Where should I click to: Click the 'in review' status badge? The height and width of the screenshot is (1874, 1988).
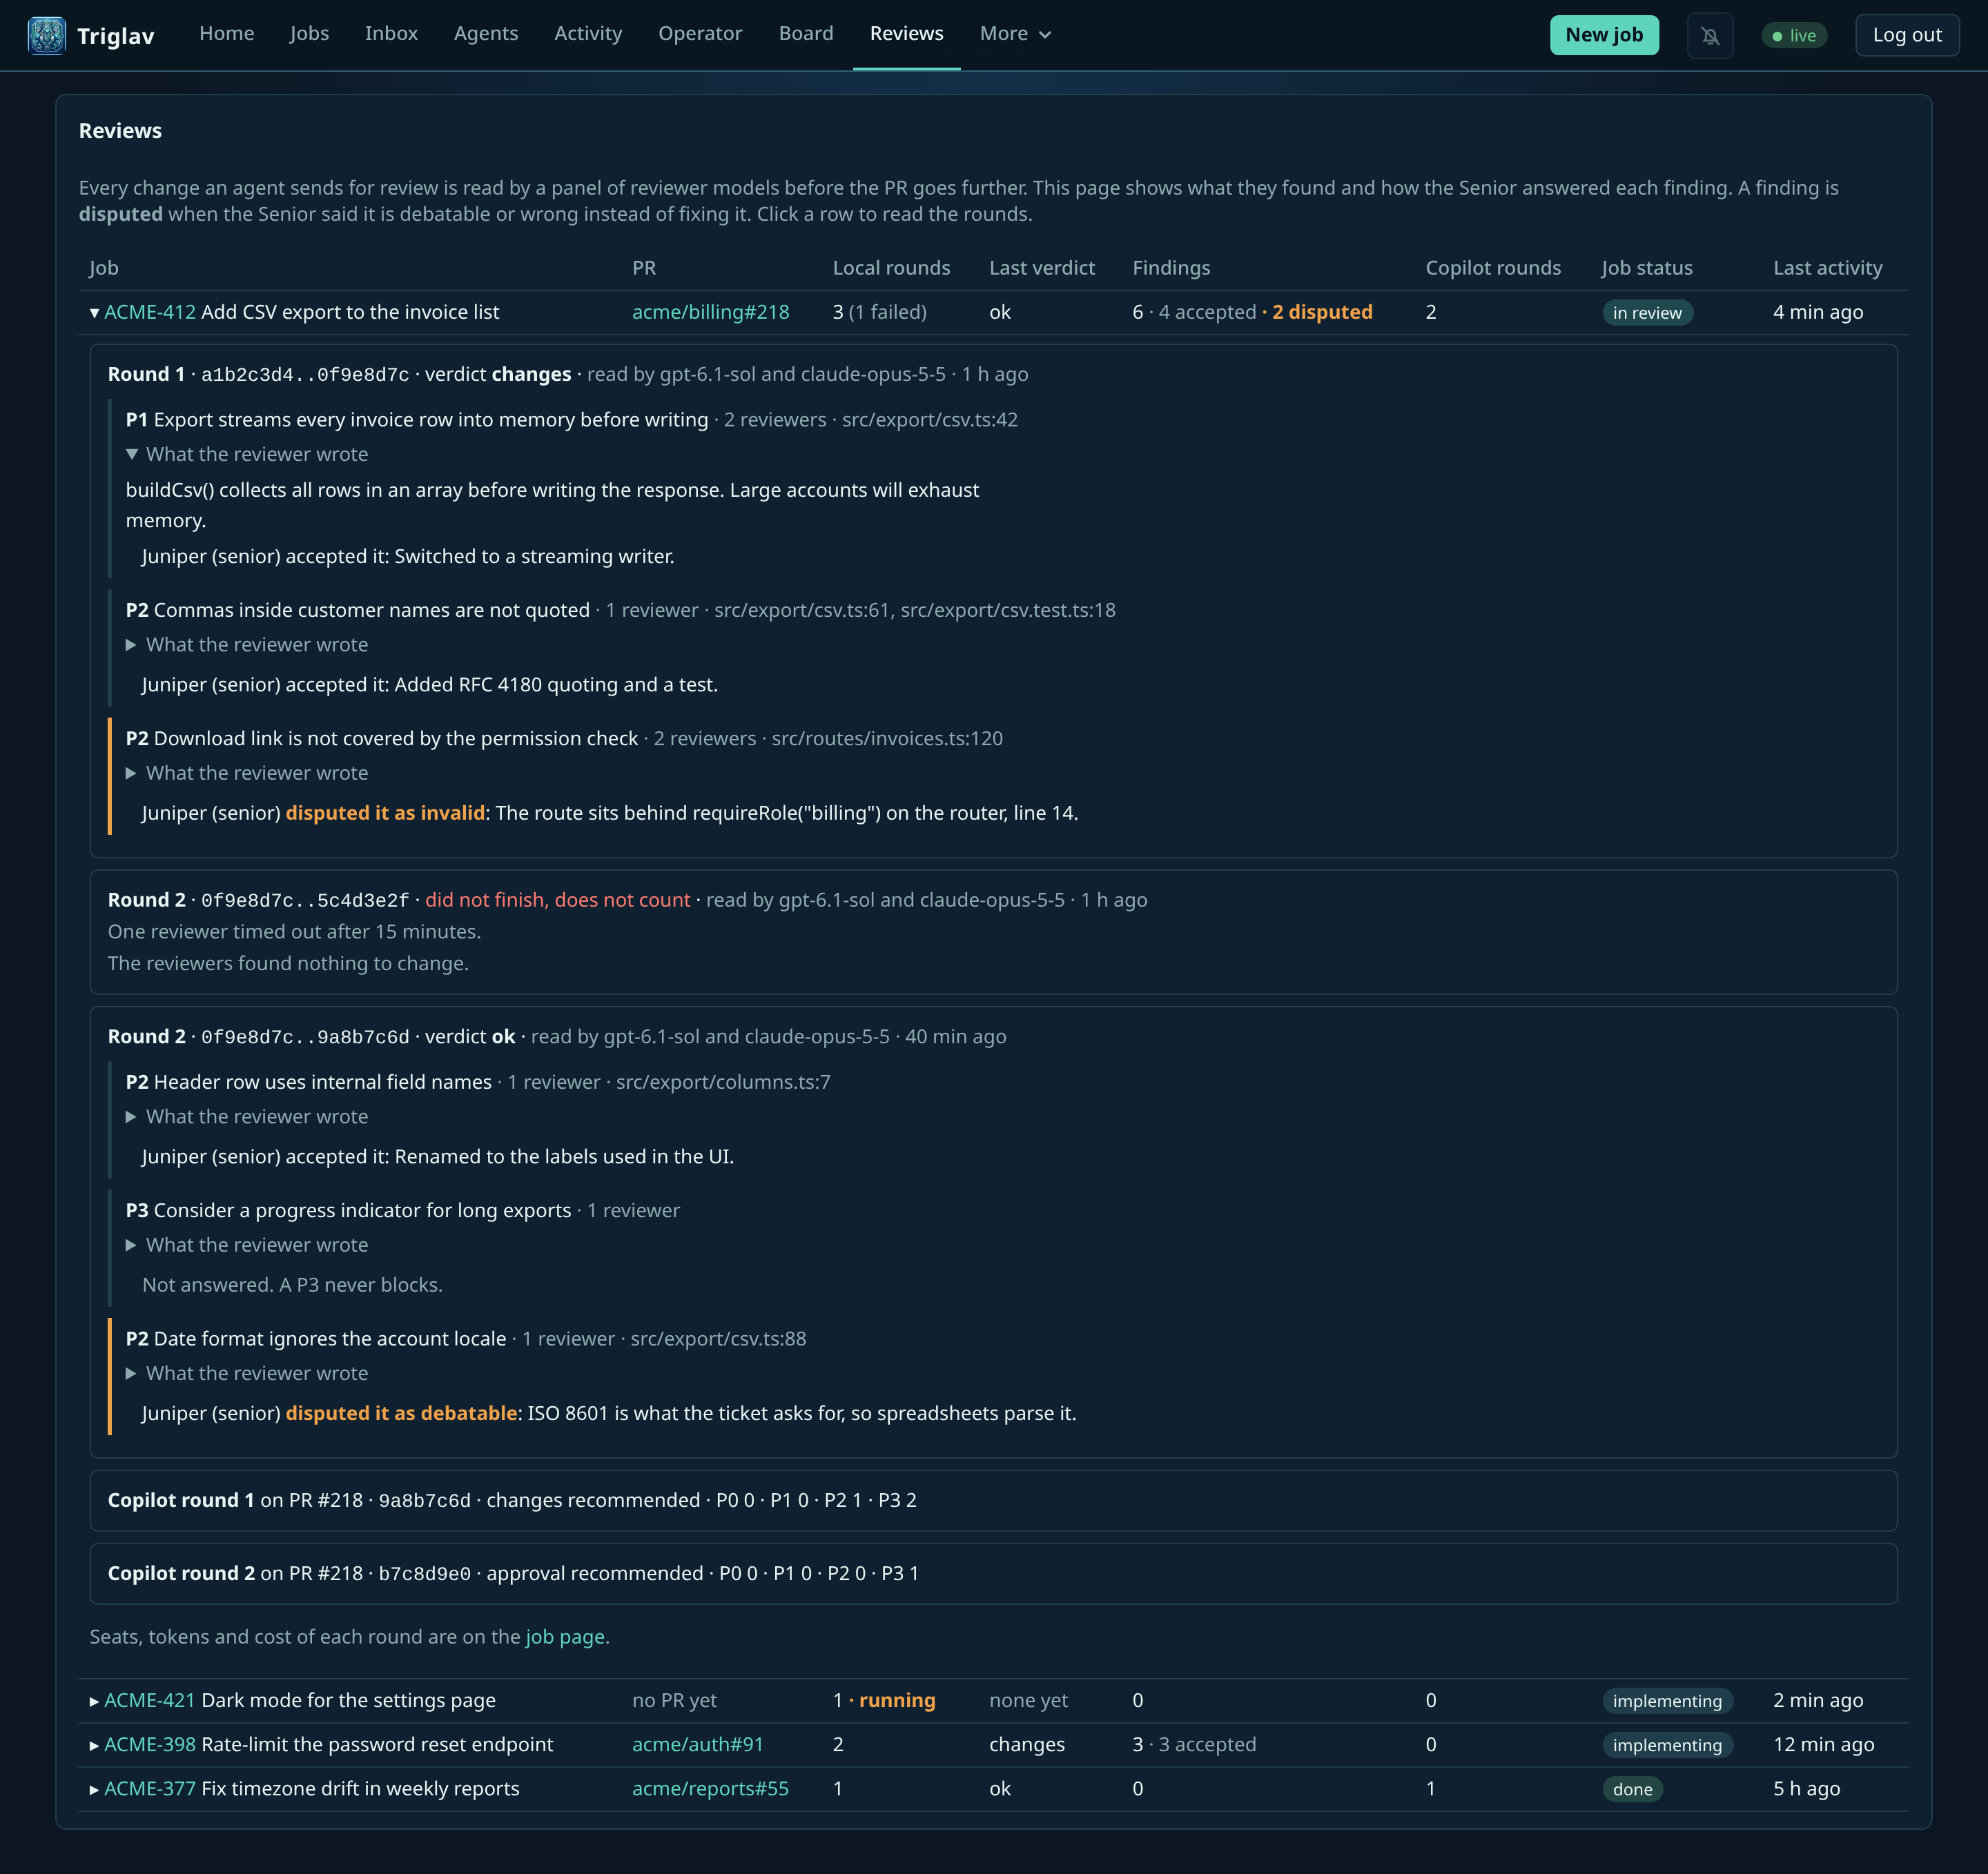click(1647, 313)
